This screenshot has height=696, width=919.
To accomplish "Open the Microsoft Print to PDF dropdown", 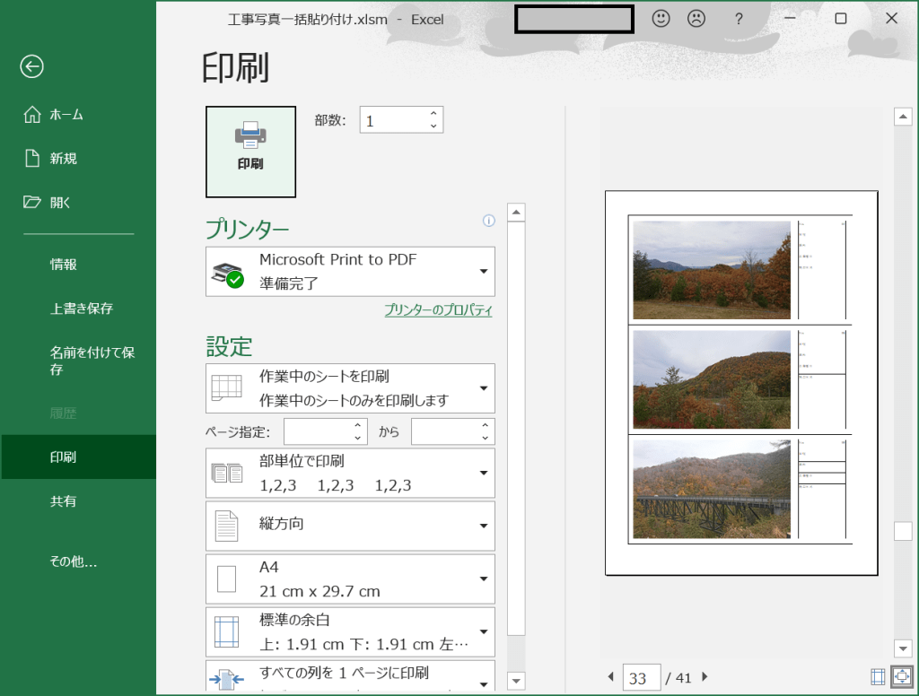I will click(350, 271).
